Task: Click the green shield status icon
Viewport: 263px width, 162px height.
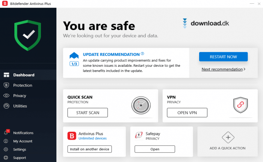Action: click(28, 36)
